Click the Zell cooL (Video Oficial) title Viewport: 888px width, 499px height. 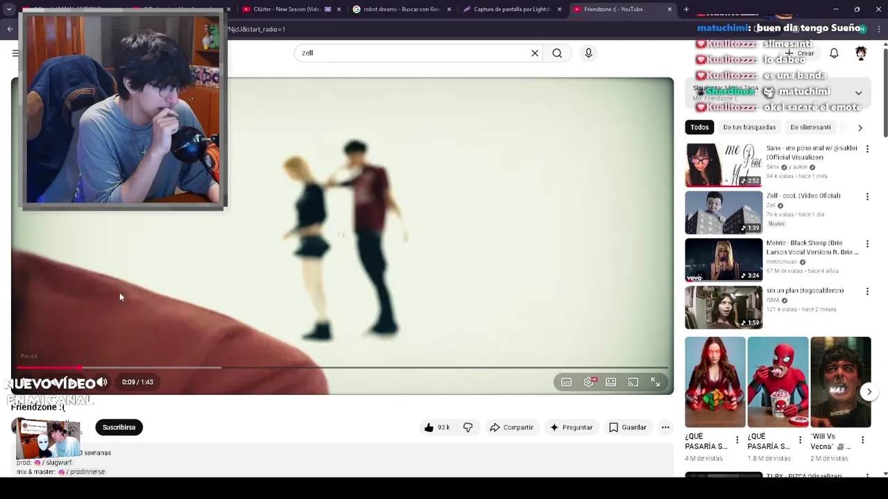point(803,196)
